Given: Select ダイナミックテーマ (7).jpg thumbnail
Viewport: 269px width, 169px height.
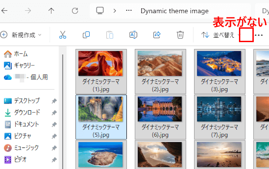Looking at the screenshot, I should pos(219,109).
